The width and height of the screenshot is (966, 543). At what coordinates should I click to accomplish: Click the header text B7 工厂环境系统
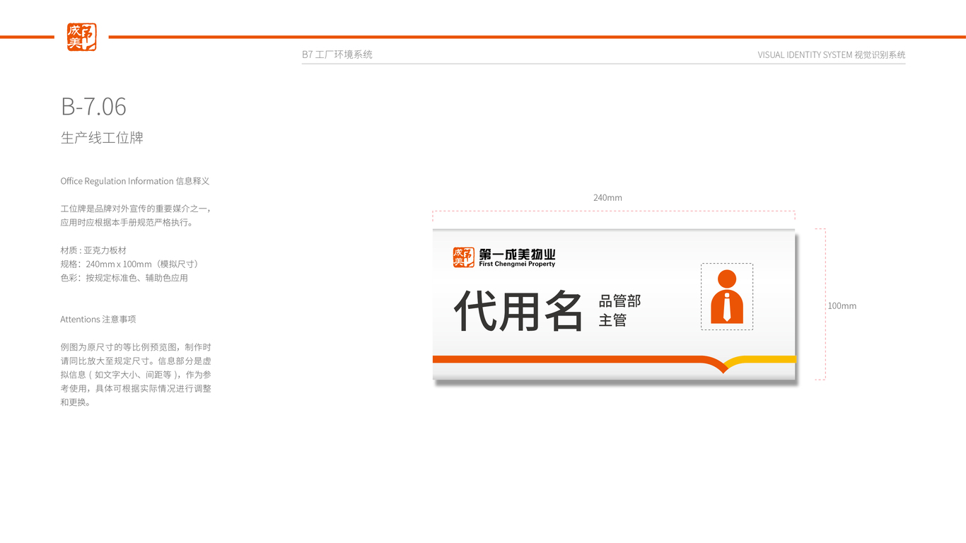(x=337, y=54)
